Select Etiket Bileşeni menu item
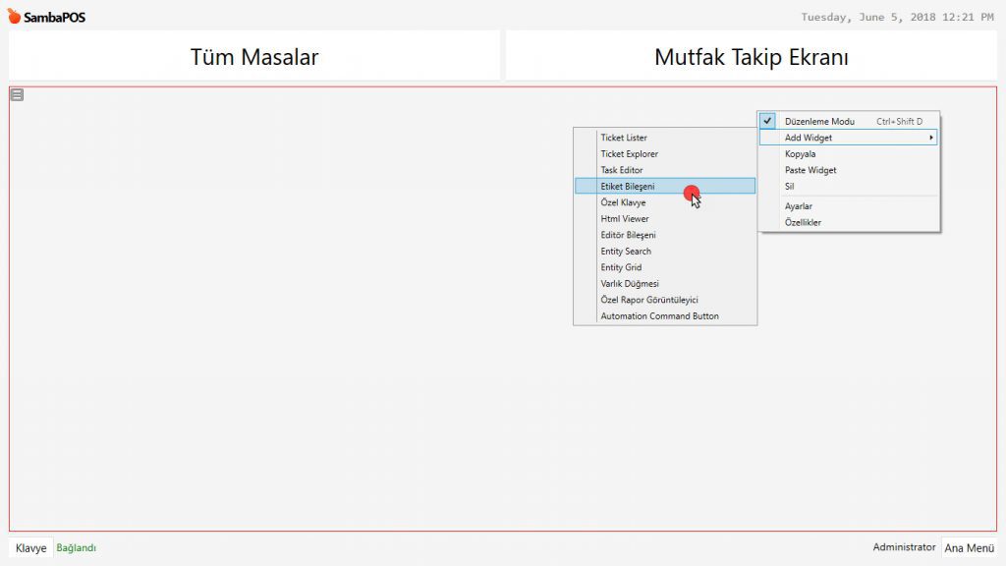Viewport: 1006px width, 566px height. pos(628,186)
